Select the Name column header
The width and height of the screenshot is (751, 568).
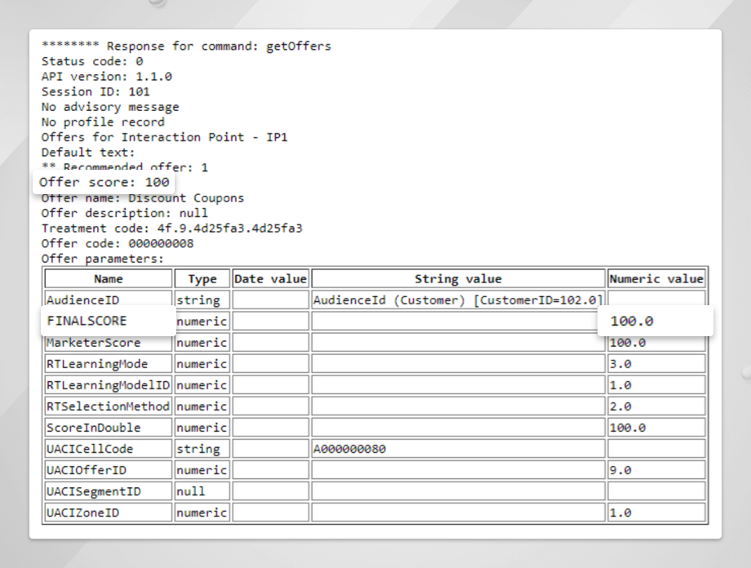[x=109, y=279]
